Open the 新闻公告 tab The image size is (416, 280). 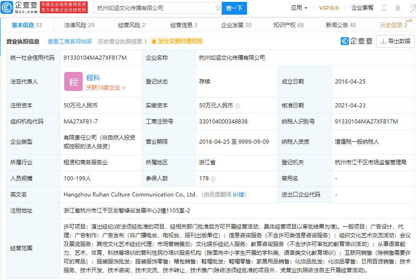341,25
